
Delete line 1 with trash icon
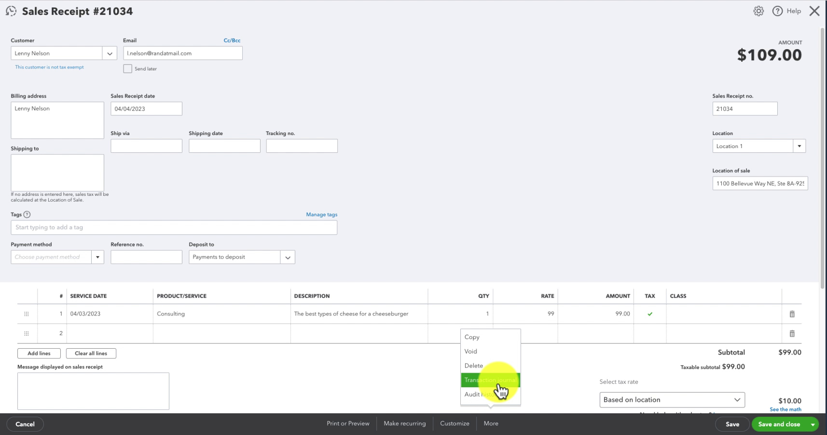792,314
